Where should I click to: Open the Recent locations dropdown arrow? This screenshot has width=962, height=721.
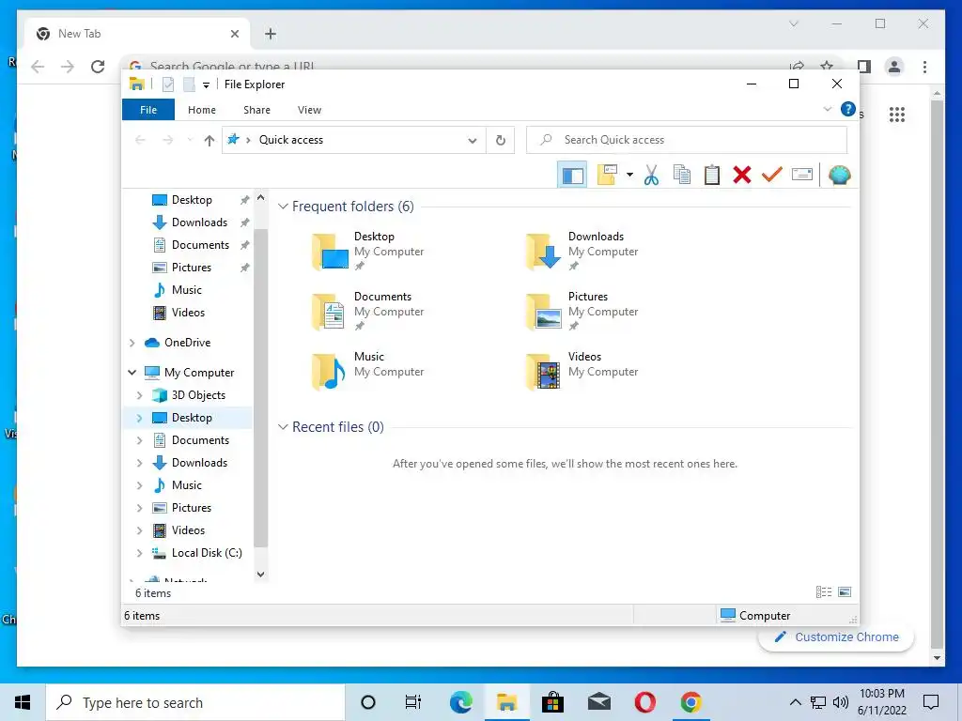coord(190,141)
